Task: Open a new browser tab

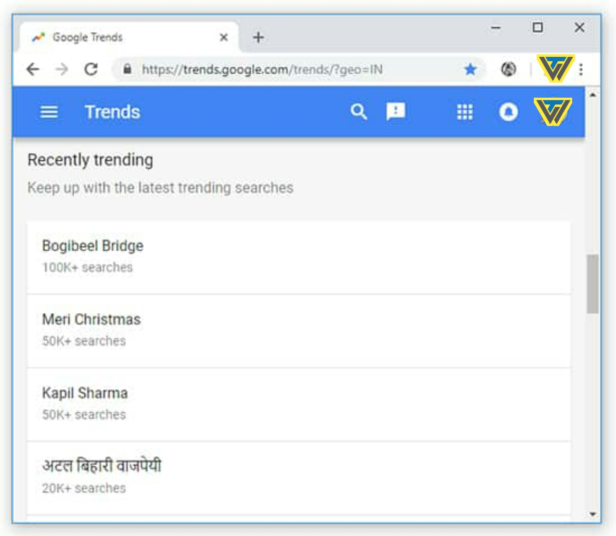Action: point(258,37)
